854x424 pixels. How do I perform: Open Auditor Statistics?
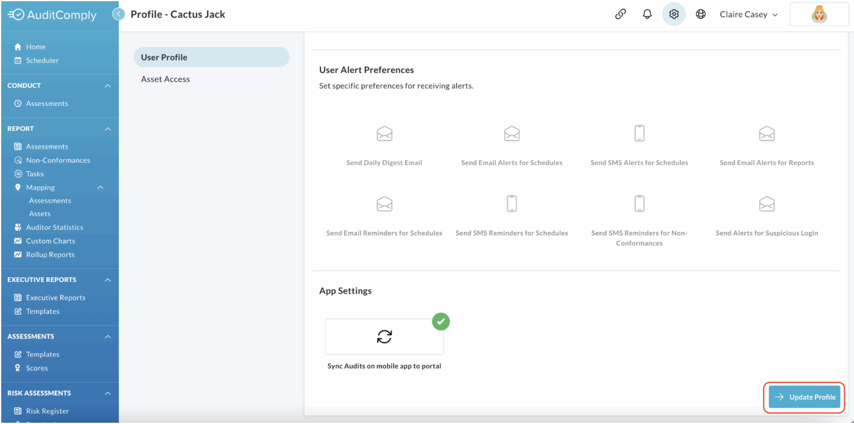[54, 227]
